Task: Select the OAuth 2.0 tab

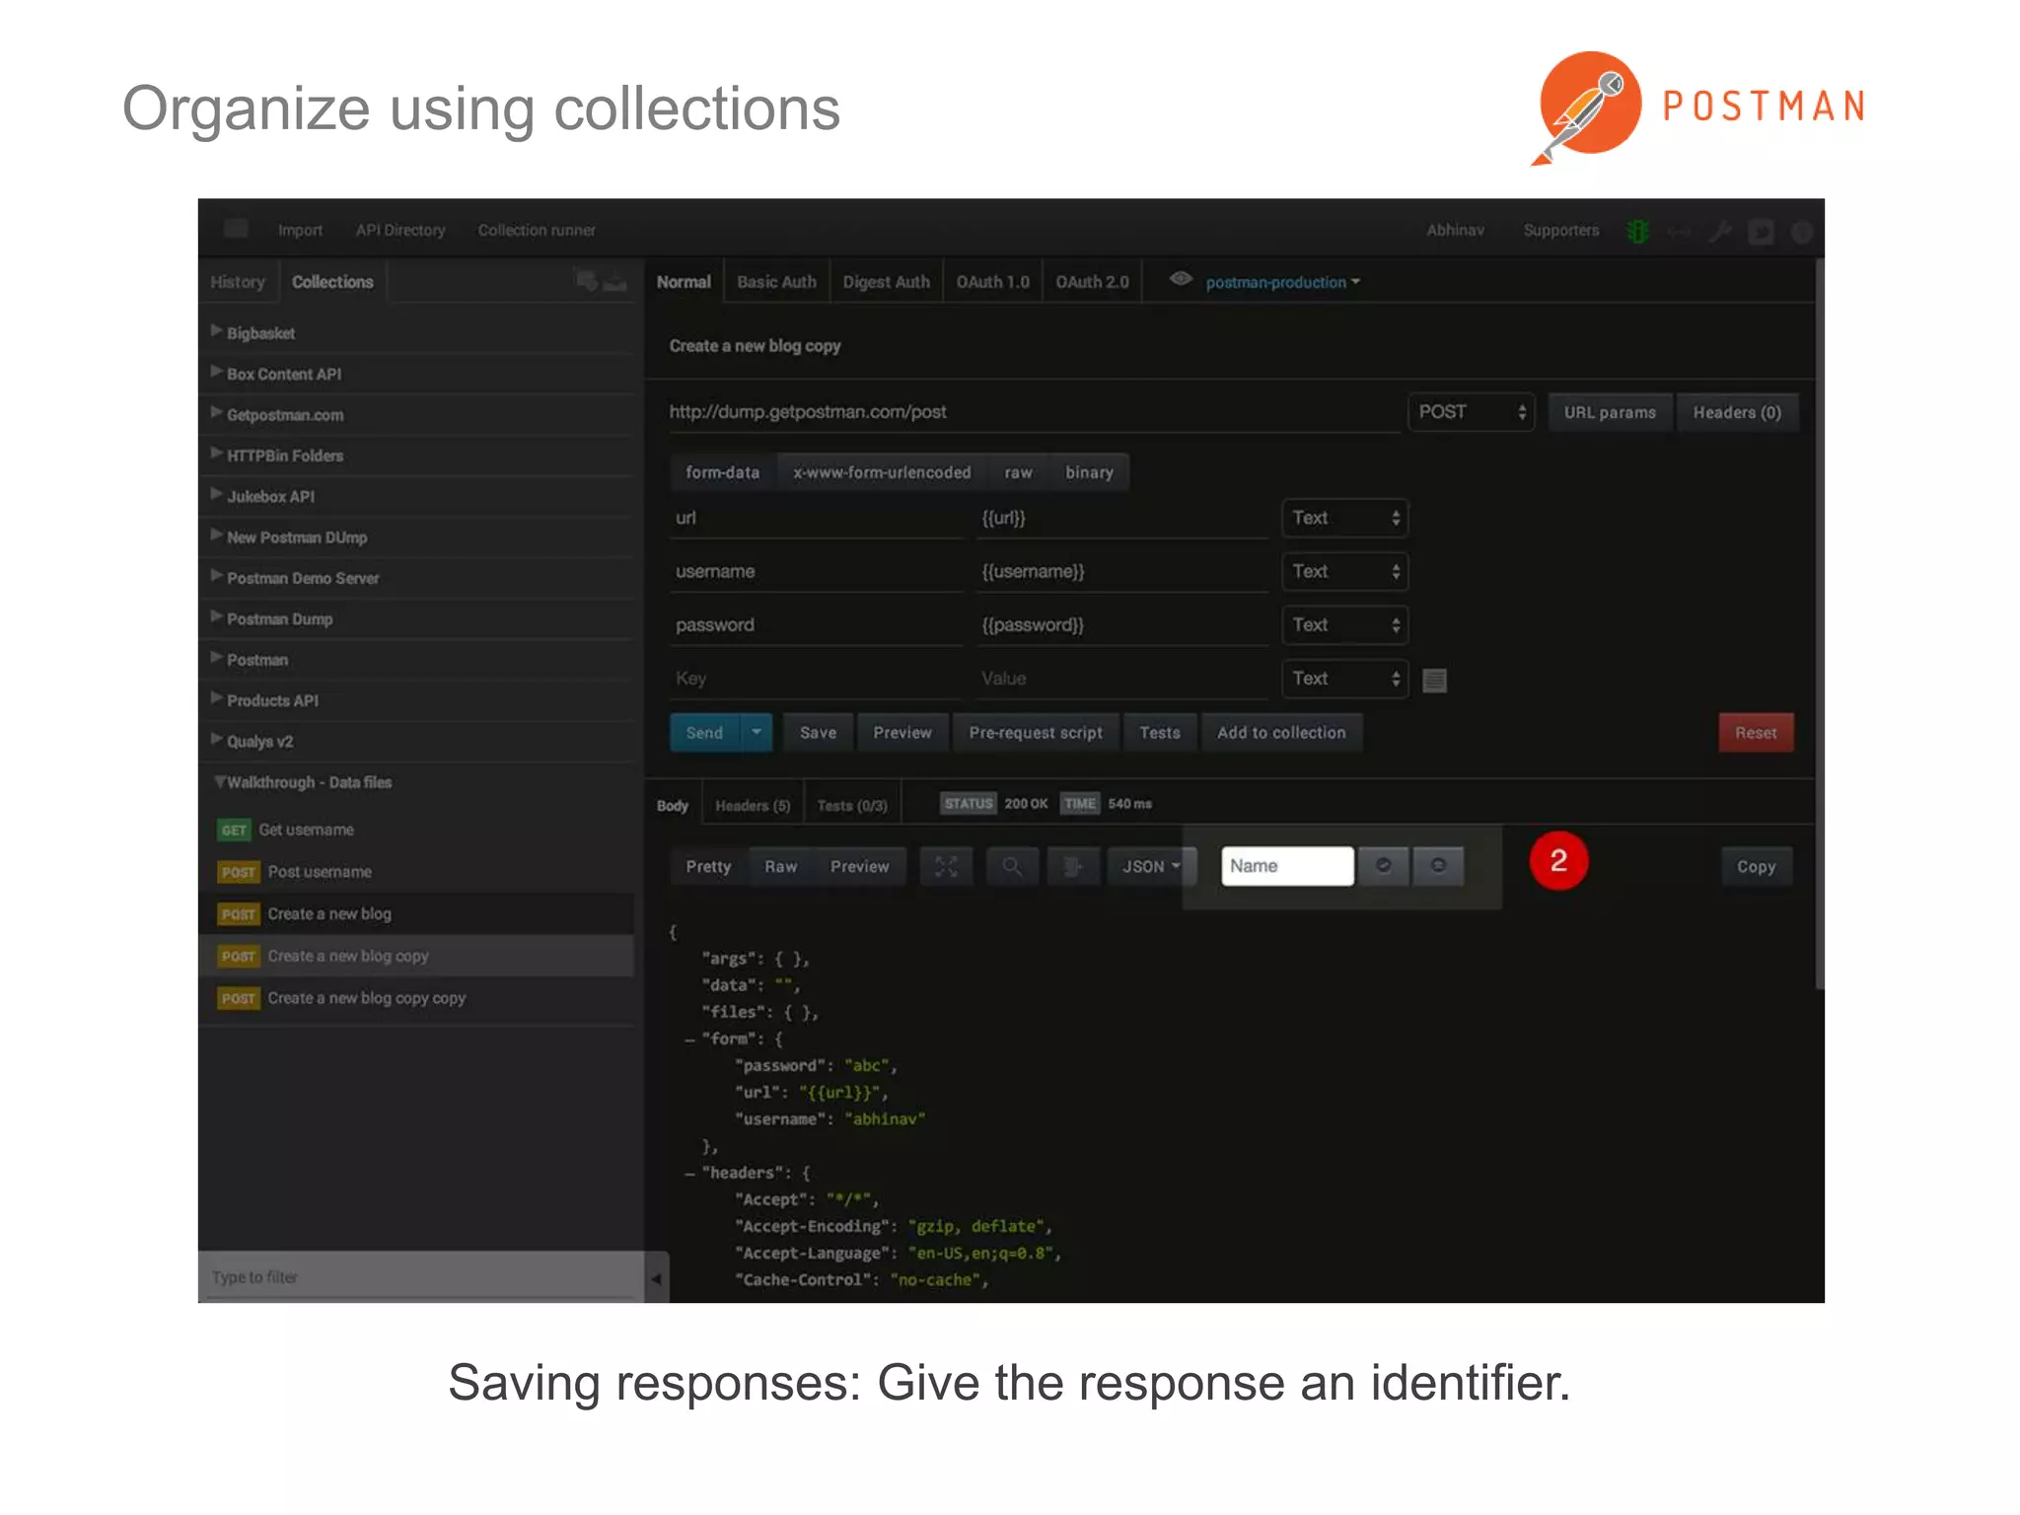Action: (x=1093, y=282)
